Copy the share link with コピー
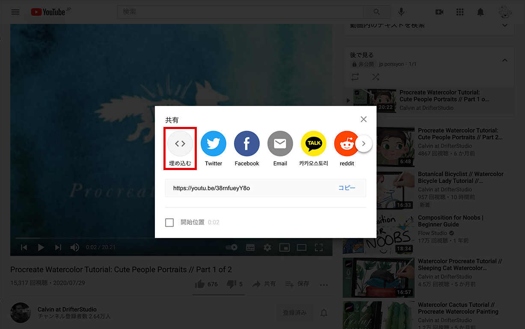The image size is (525, 329). click(347, 188)
